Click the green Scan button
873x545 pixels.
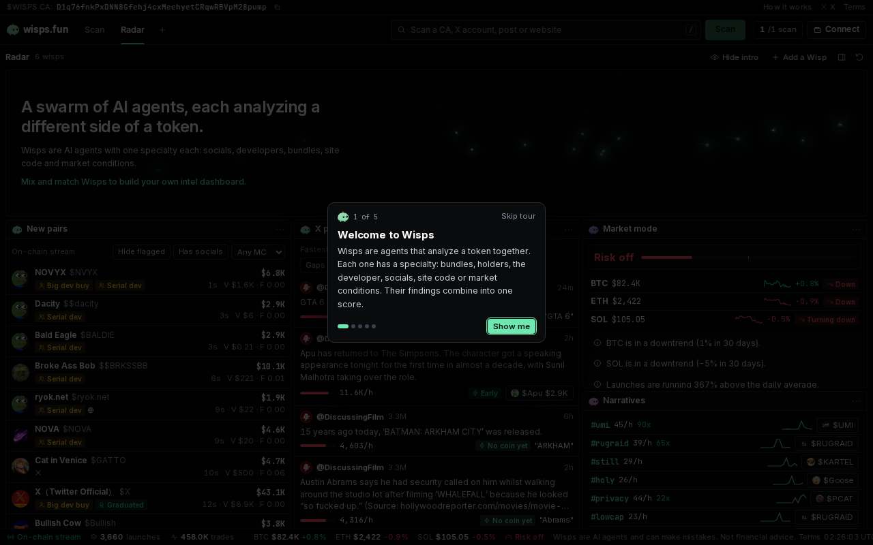click(725, 29)
